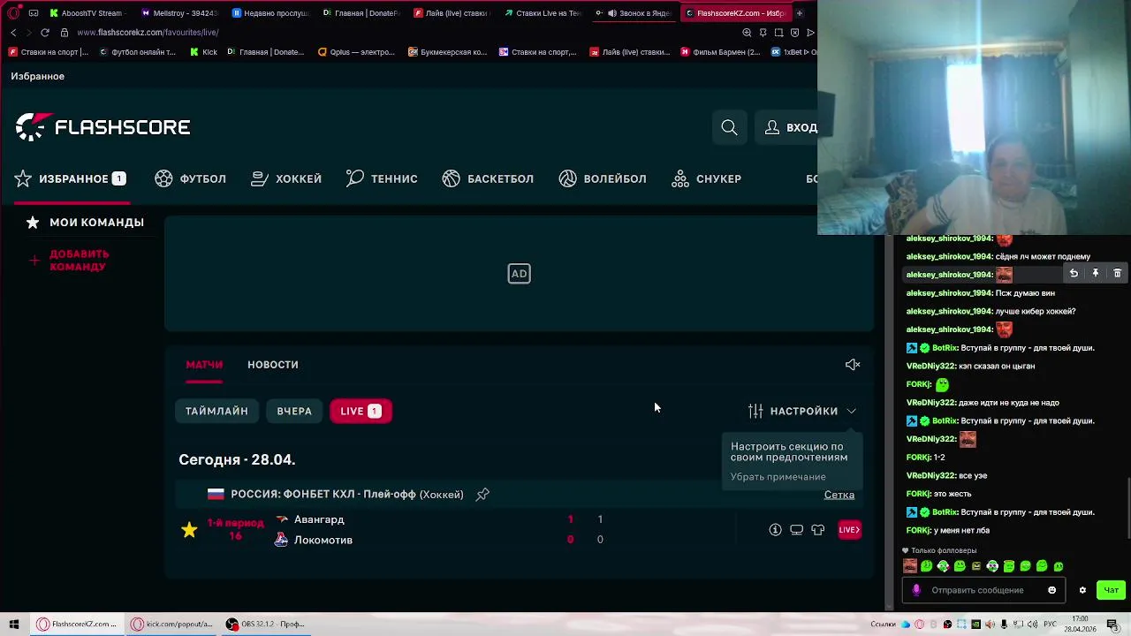
Task: Switch to Звонок в Яндекс browser tab
Action: (x=634, y=13)
